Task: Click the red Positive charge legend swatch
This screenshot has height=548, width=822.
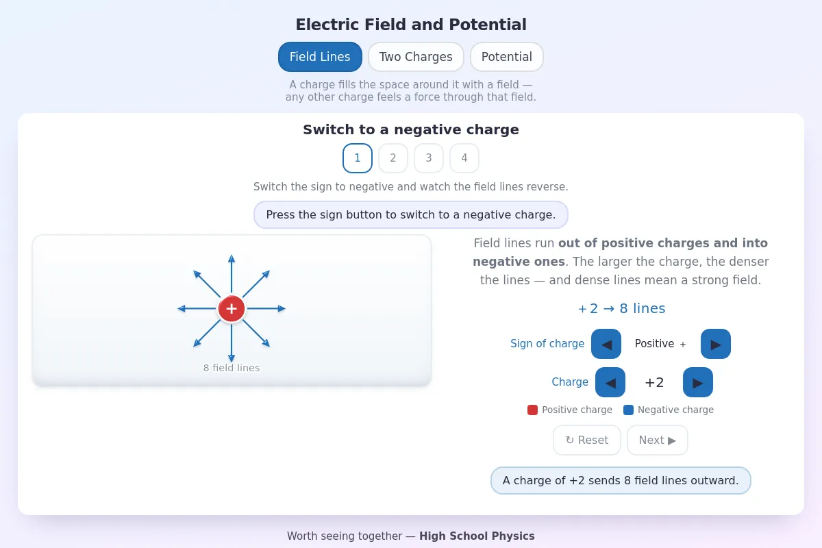Action: pyautogui.click(x=532, y=410)
